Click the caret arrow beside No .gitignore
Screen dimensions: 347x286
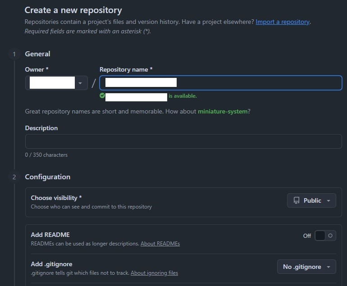tap(329, 267)
